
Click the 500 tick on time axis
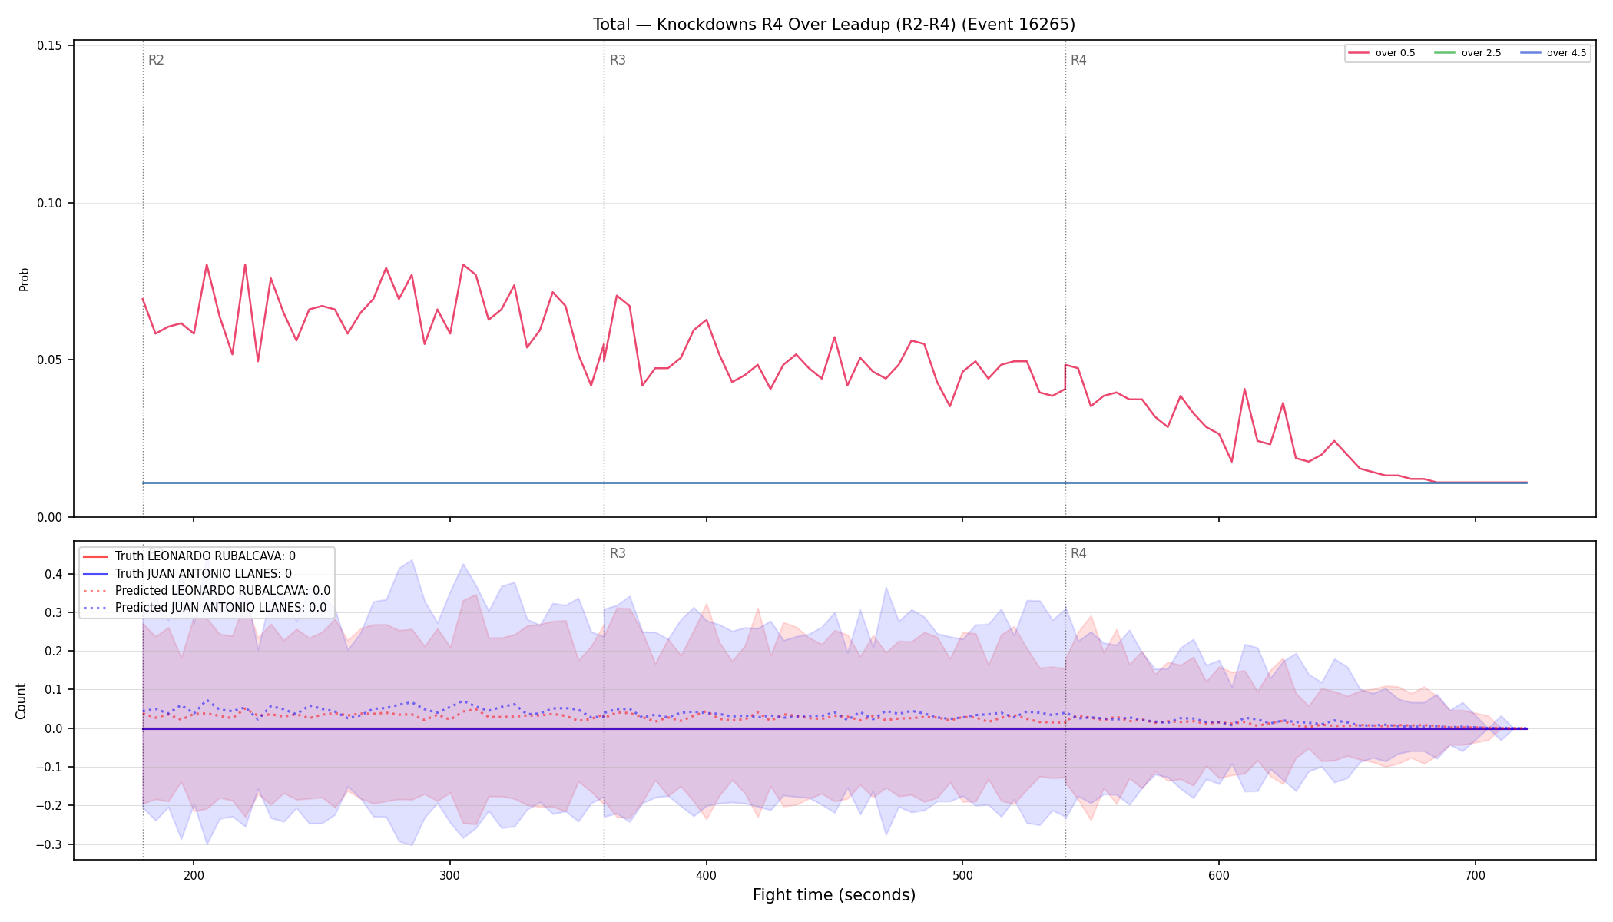[962, 875]
